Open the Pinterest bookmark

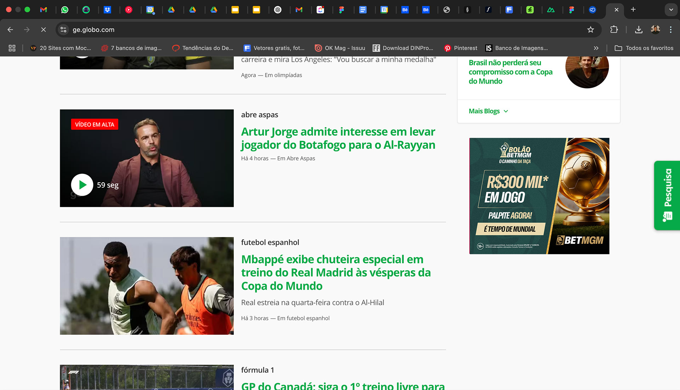point(461,48)
